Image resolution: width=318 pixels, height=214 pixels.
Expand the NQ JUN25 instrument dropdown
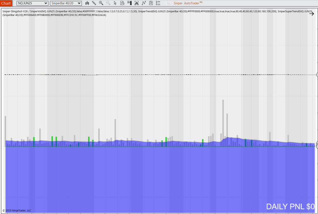point(33,3)
